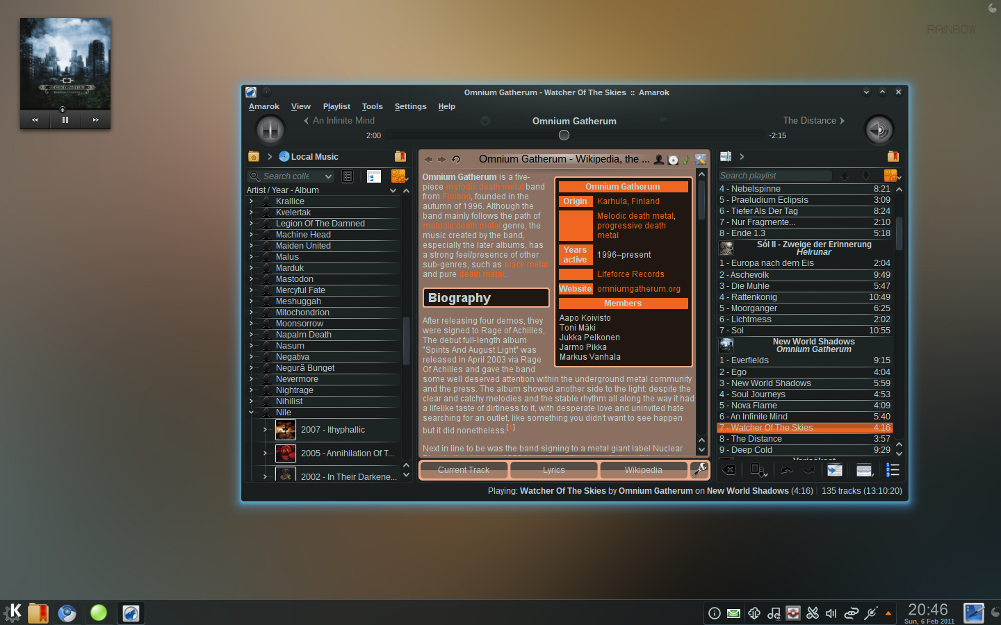This screenshot has height=625, width=1001.
Task: Open the Amarok menu
Action: tap(264, 106)
